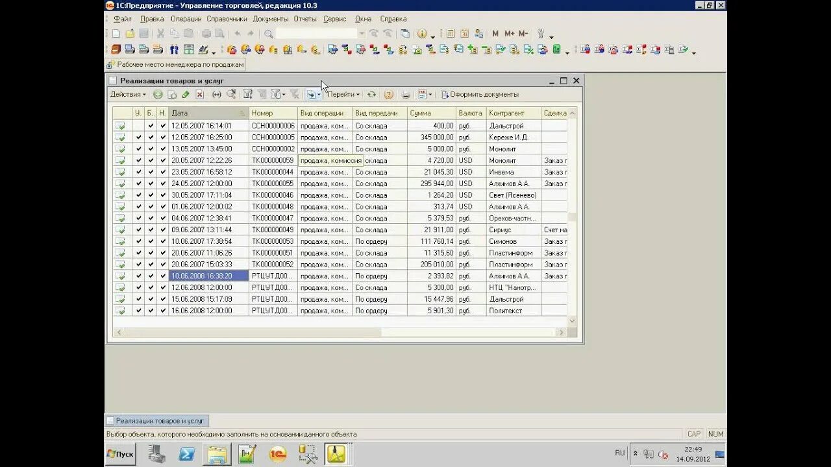This screenshot has height=467, width=831.
Task: Click the windows list icon in main toolbar
Action: point(405,34)
